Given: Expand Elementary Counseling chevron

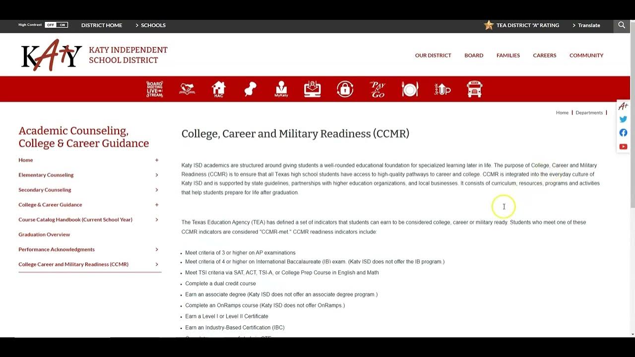Looking at the screenshot, I should (x=157, y=175).
